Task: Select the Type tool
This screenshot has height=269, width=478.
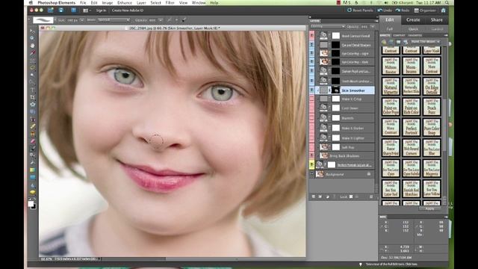Action: (x=32, y=90)
